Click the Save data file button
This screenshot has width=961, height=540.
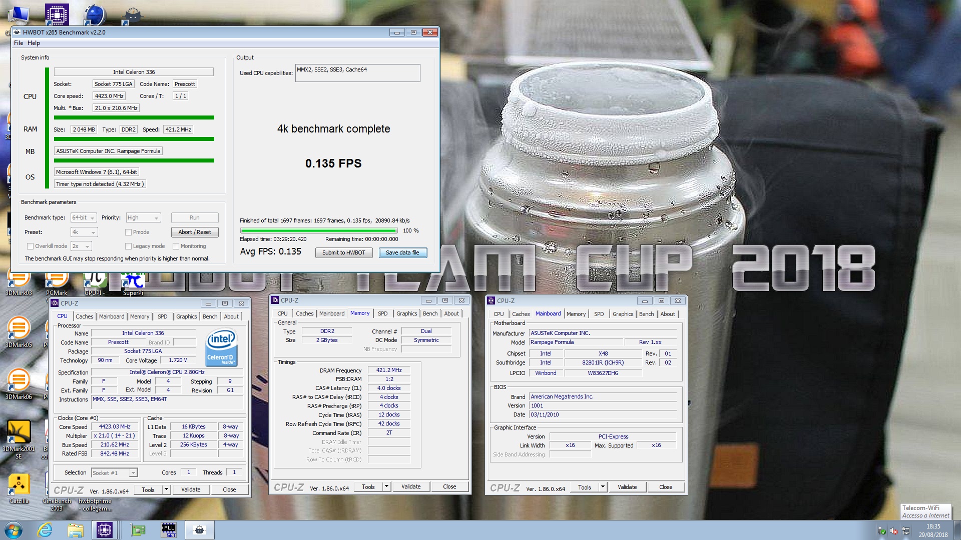click(x=402, y=252)
